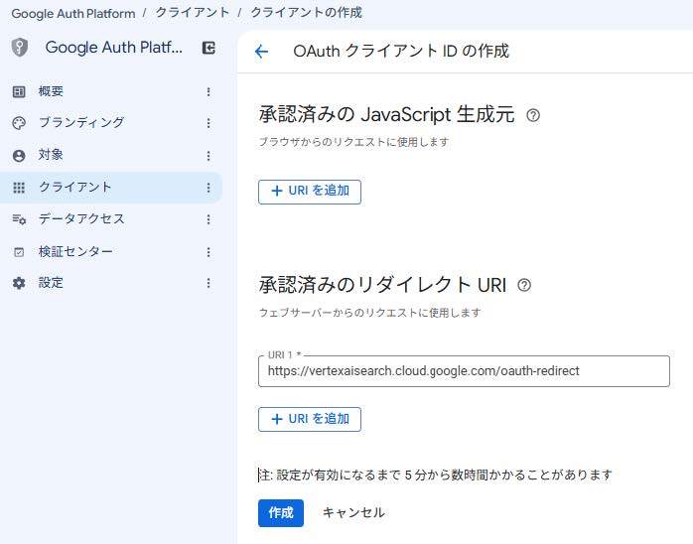Click the 検証センター checkbox icon
693x544 pixels.
pos(19,252)
